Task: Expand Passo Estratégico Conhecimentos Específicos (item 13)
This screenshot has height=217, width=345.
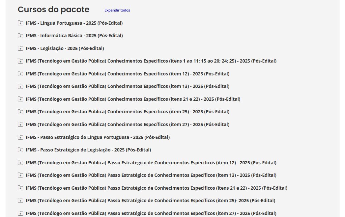Action: pos(151,175)
